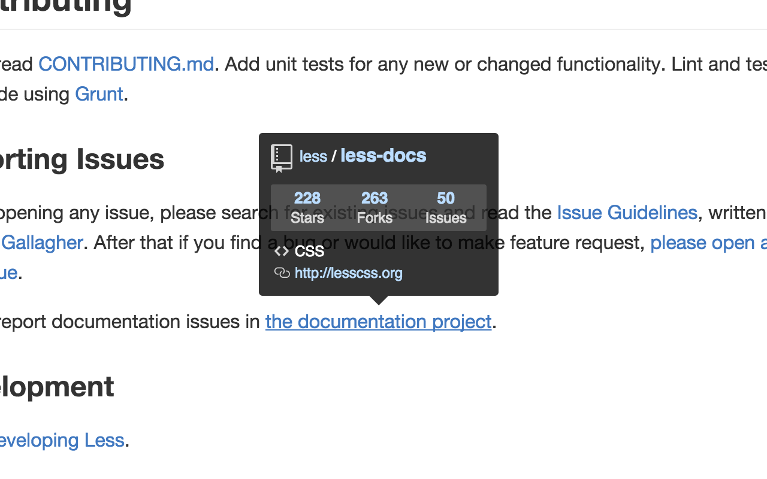Follow the Grunt link

pos(99,94)
